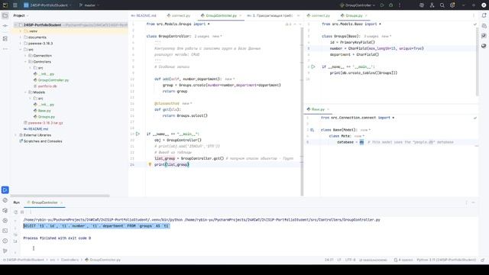Expand the documents folder

[21, 37]
